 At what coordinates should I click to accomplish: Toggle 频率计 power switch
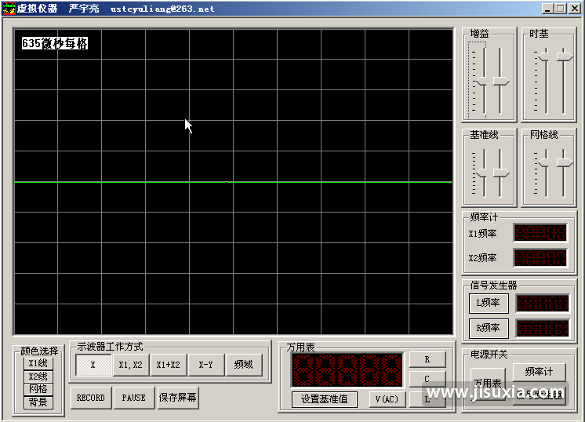tap(539, 371)
